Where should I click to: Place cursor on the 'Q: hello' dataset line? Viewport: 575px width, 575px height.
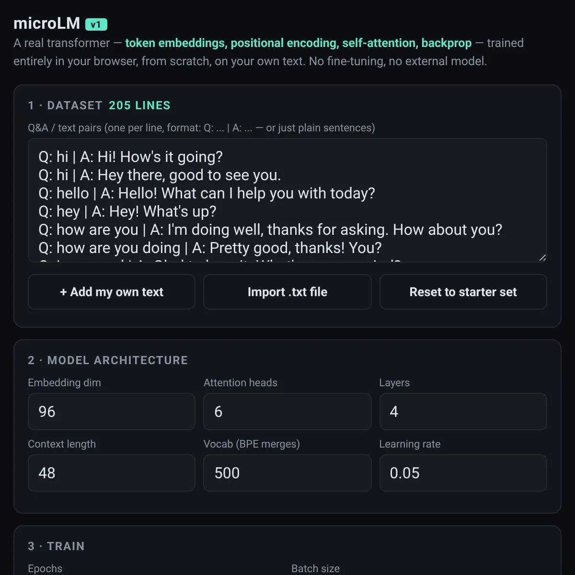(x=207, y=193)
